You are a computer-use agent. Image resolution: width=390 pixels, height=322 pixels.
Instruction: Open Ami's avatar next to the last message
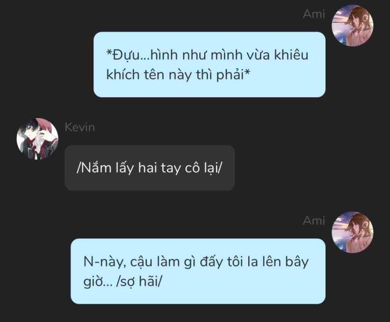pos(353,232)
